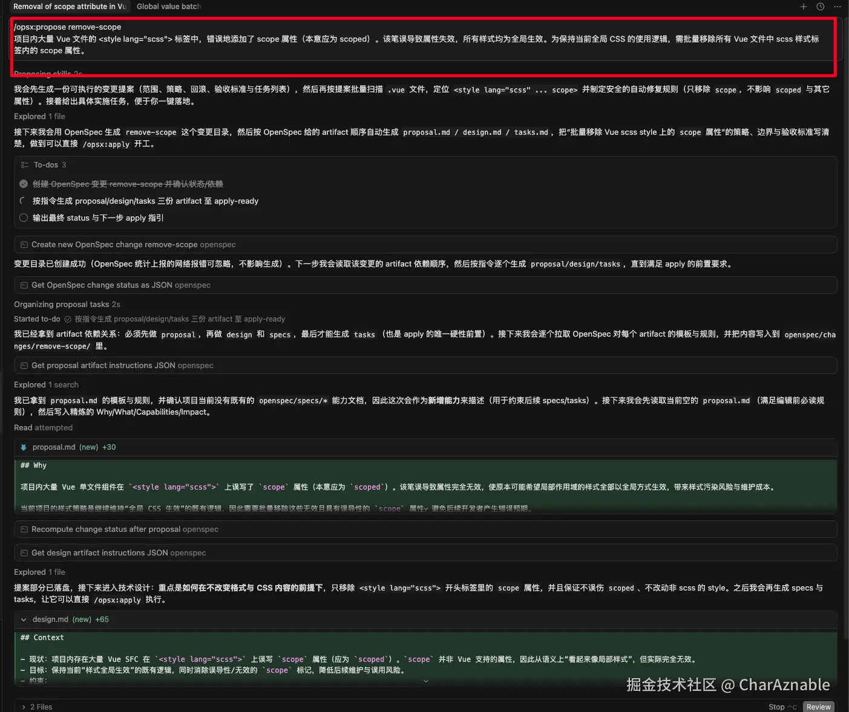
Task: Click the +30 added lines count
Action: (109, 447)
